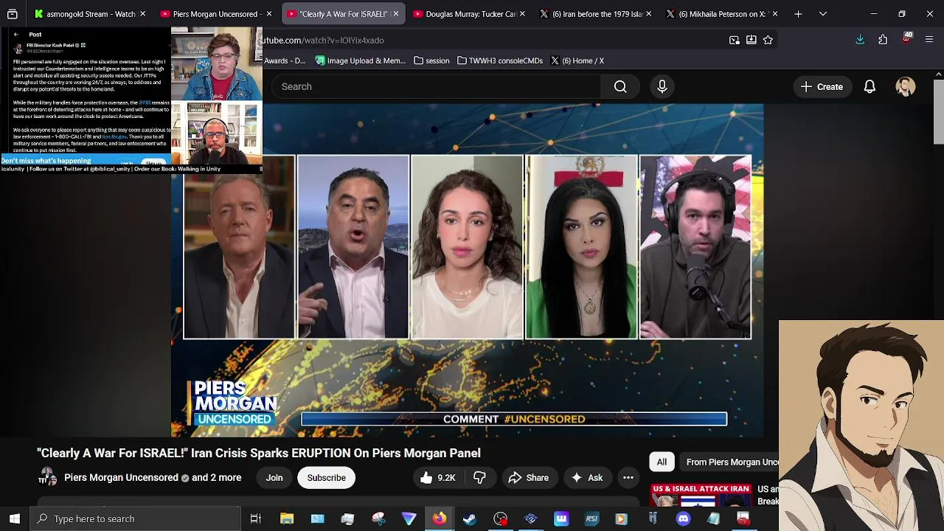944x531 pixels.
Task: Open the more actions three-dot menu
Action: (628, 477)
